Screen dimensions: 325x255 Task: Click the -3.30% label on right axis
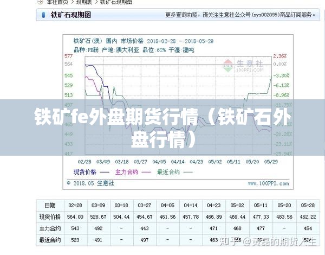[x=281, y=75]
